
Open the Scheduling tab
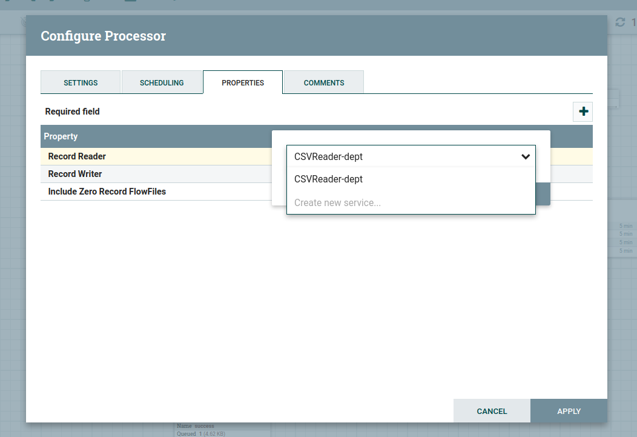coord(162,82)
